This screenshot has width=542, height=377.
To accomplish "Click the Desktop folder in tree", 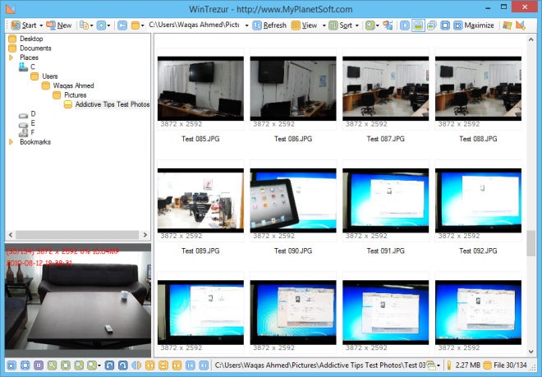I will (x=31, y=39).
